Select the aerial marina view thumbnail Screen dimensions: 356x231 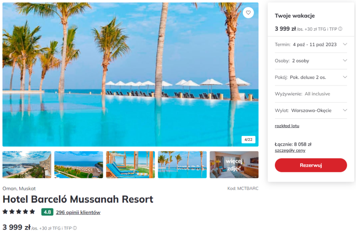click(27, 165)
